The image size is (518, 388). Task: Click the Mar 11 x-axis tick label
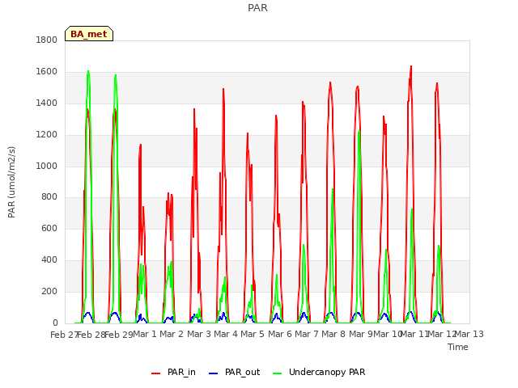click(414, 334)
